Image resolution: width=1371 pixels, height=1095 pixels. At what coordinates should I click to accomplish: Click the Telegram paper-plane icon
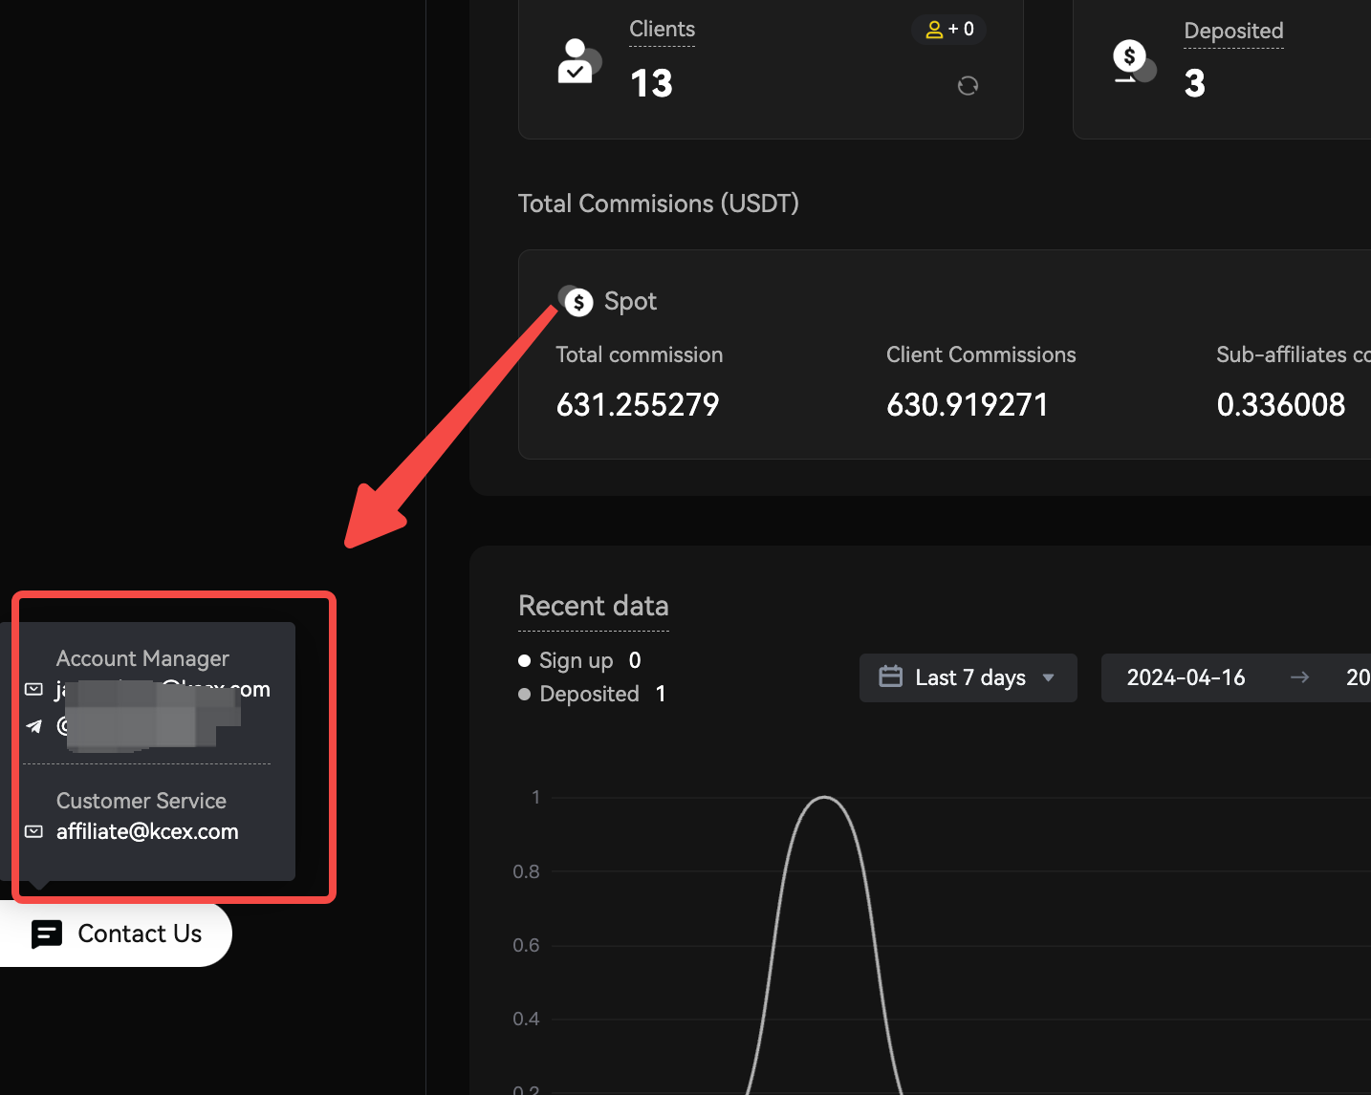[34, 726]
